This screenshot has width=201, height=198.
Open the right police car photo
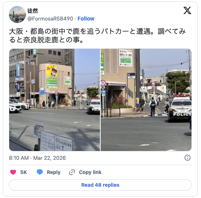pos(146,100)
